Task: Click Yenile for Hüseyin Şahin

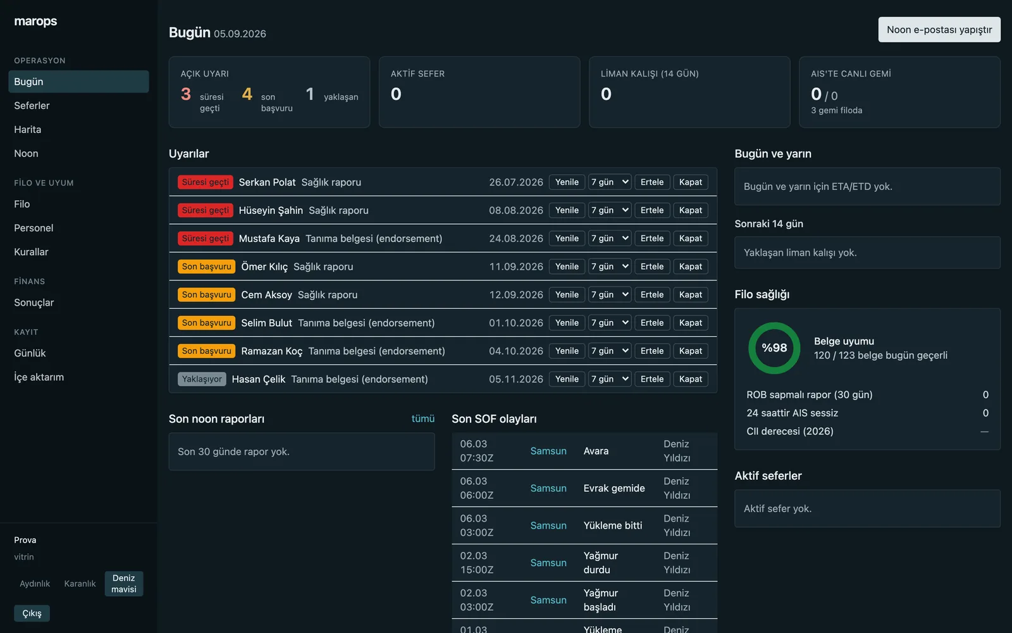Action: click(567, 210)
